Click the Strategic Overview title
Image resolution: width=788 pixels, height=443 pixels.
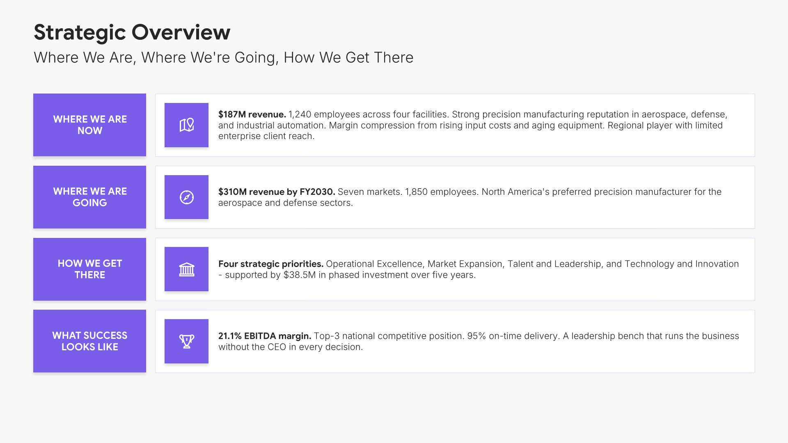tap(132, 32)
